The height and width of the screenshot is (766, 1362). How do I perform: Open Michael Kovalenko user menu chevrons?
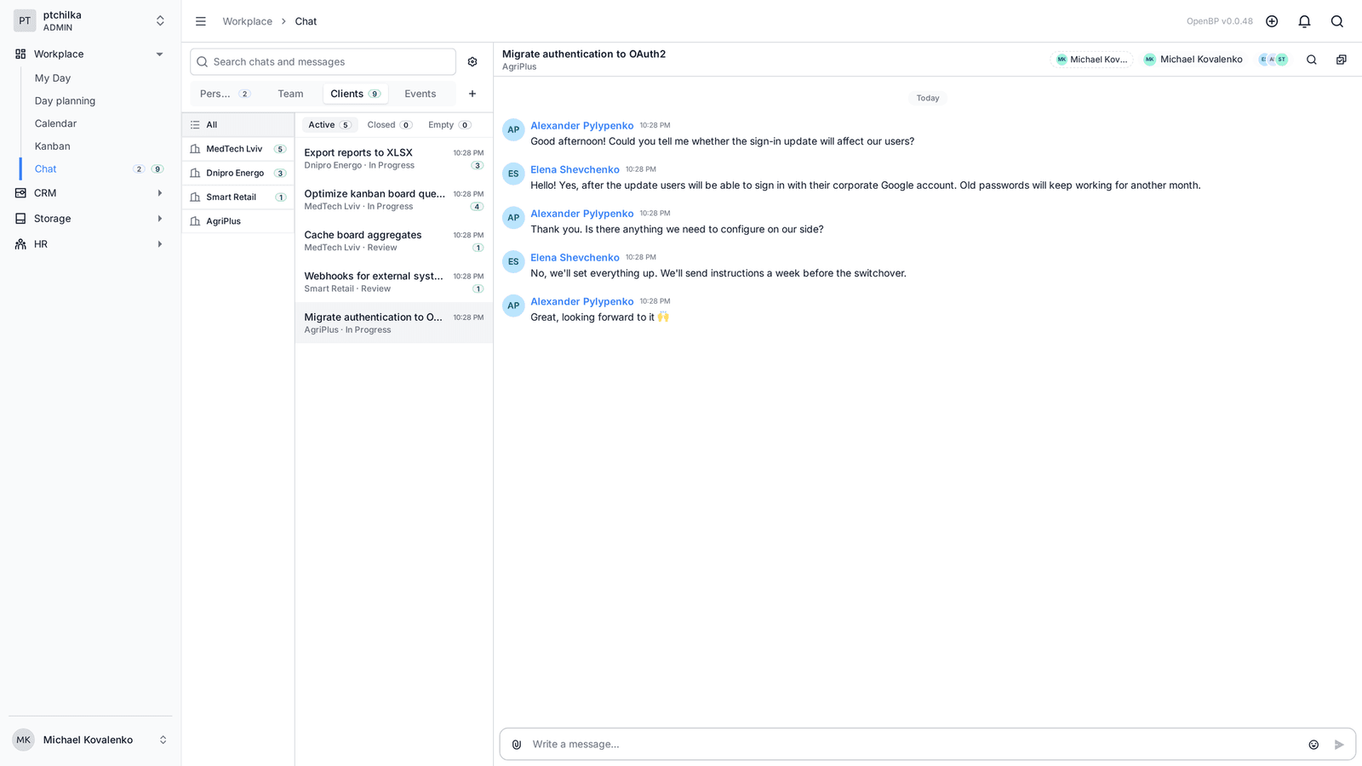tap(163, 740)
